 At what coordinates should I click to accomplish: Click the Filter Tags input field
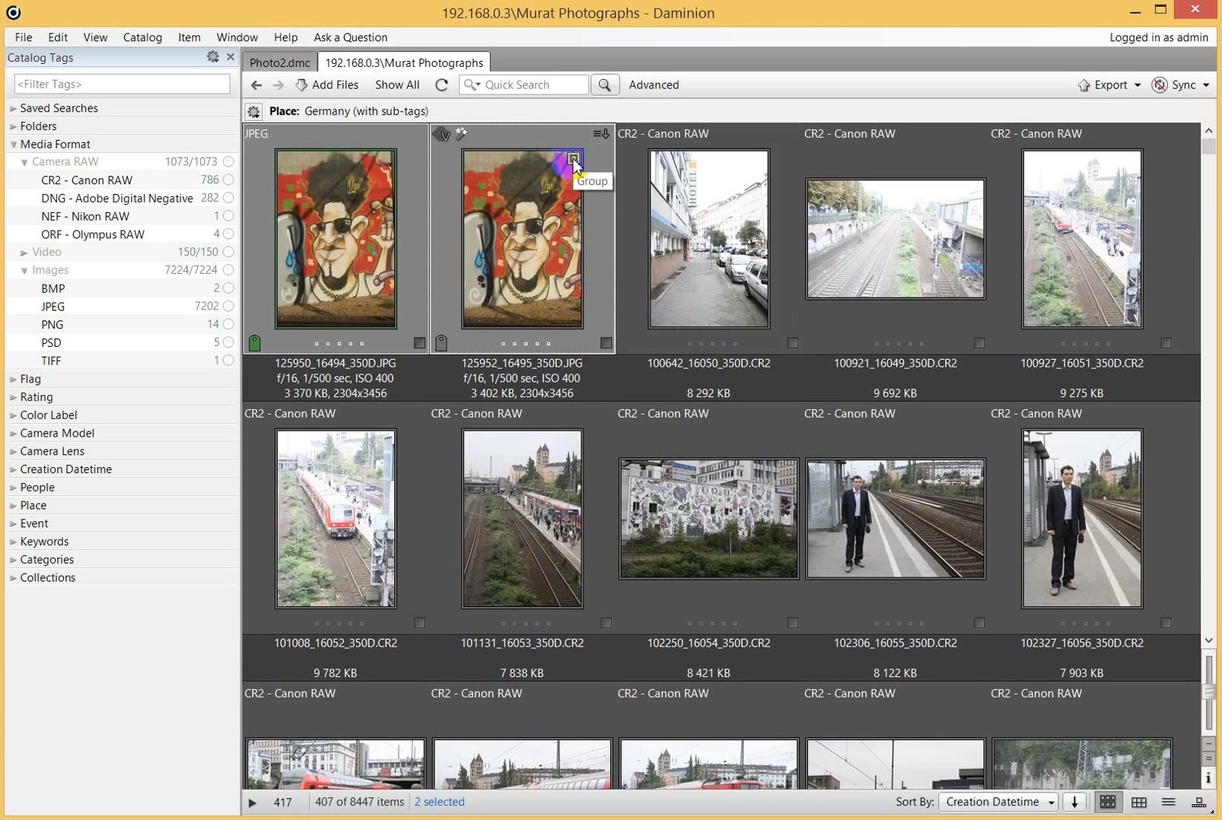122,84
